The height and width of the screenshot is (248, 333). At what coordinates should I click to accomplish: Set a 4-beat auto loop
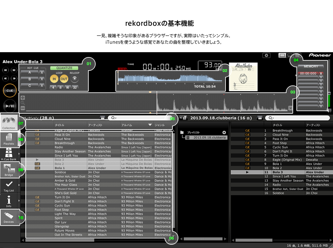53,87
